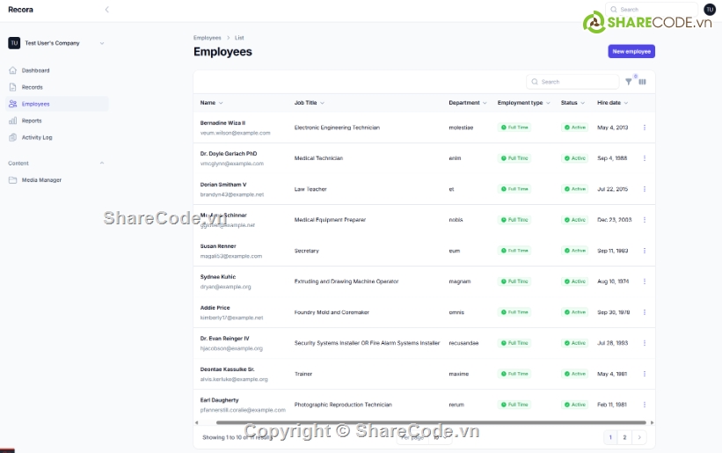Sort table by the Hire date column

point(611,103)
